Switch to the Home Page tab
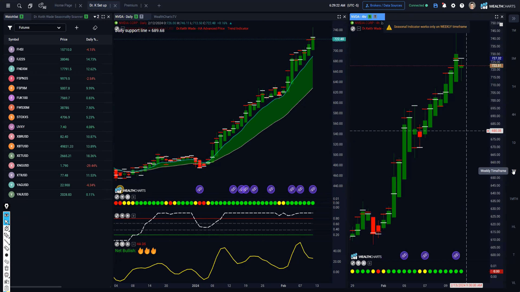520x292 pixels. [x=63, y=5]
